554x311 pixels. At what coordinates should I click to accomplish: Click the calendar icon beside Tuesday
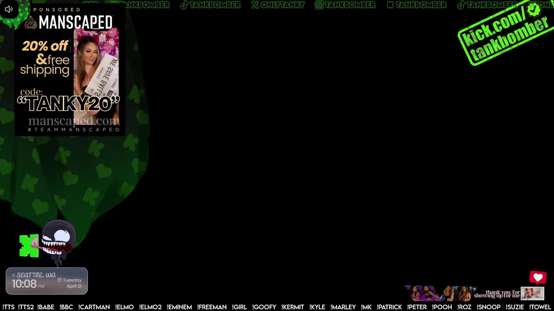(x=59, y=280)
